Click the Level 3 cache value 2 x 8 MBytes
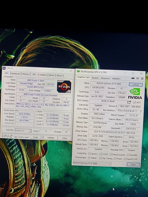The image size is (148, 197). pyautogui.click(x=52, y=125)
